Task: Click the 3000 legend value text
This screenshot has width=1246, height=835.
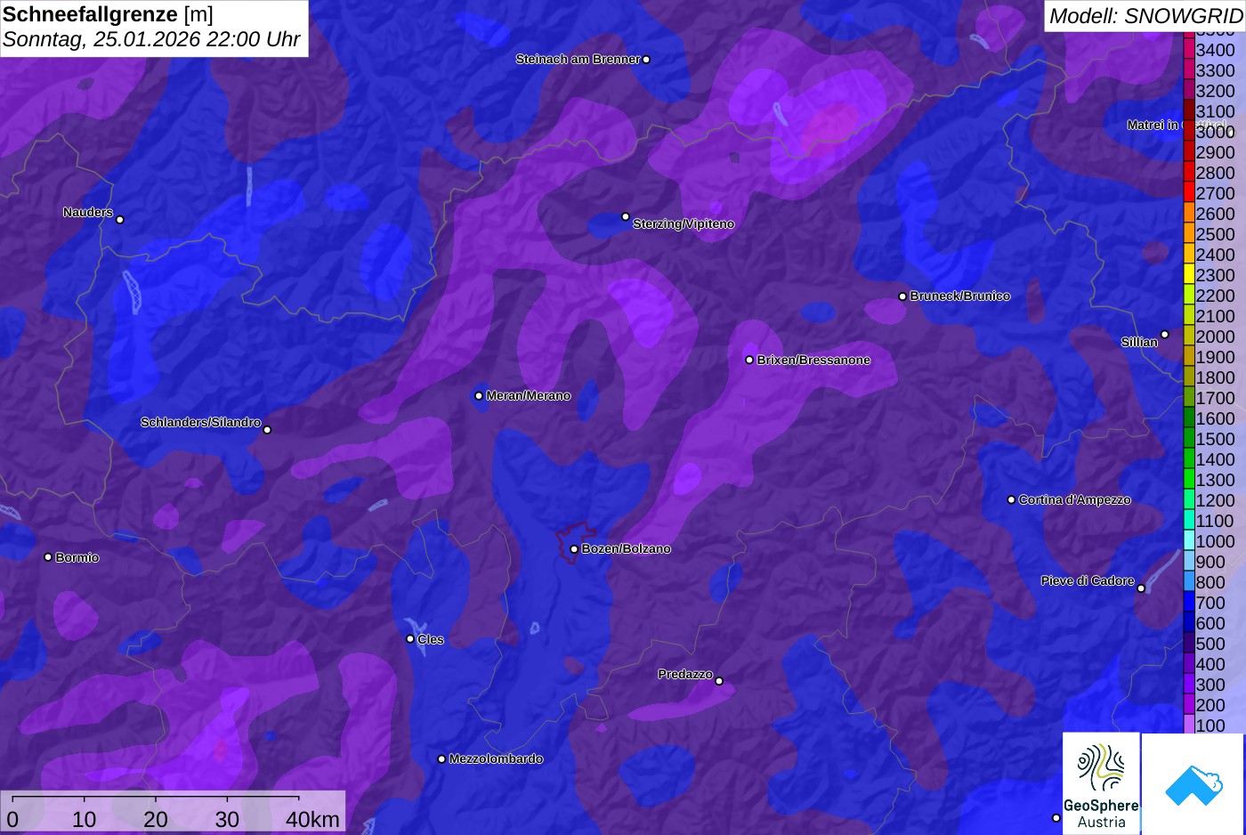Action: [1215, 132]
